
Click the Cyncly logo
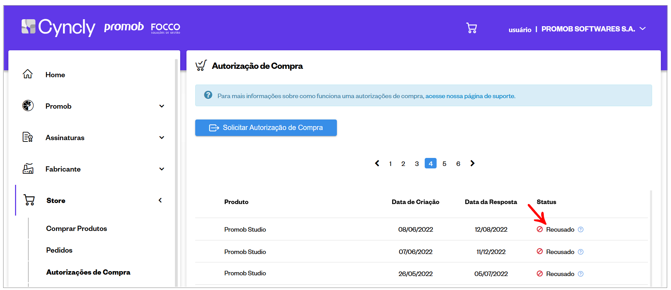tap(58, 27)
